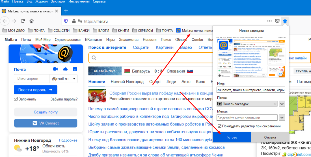This screenshot has height=157, width=311.
Task: Open page actions three-dots menu
Action: (x=269, y=21)
